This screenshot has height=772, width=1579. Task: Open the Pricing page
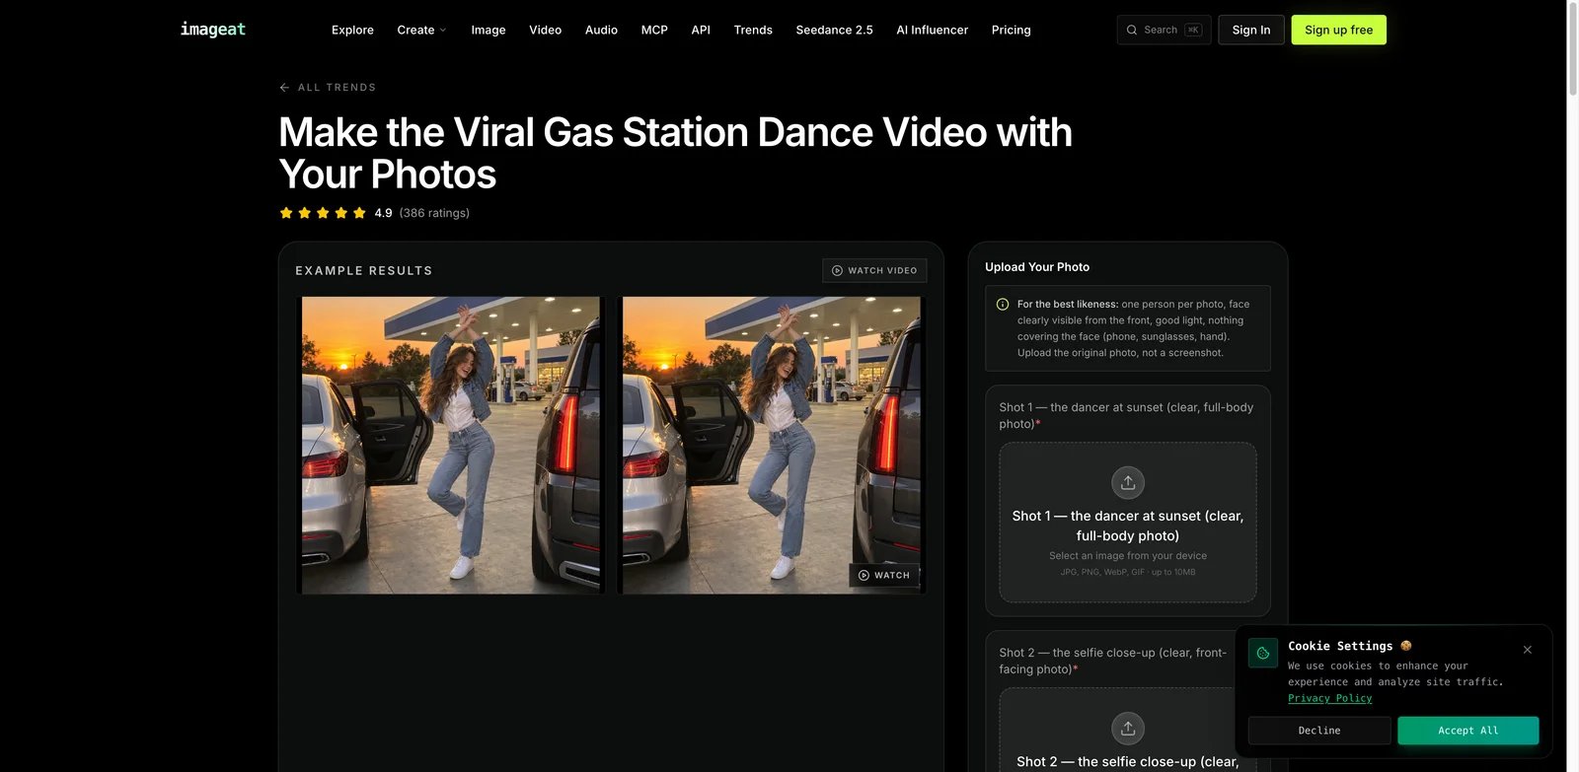click(1012, 30)
